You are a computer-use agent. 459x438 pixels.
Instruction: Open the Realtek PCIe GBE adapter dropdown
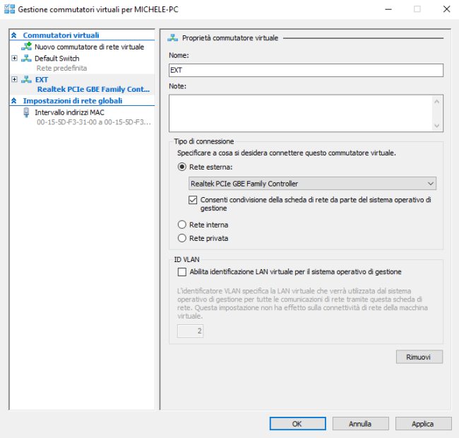coord(313,184)
